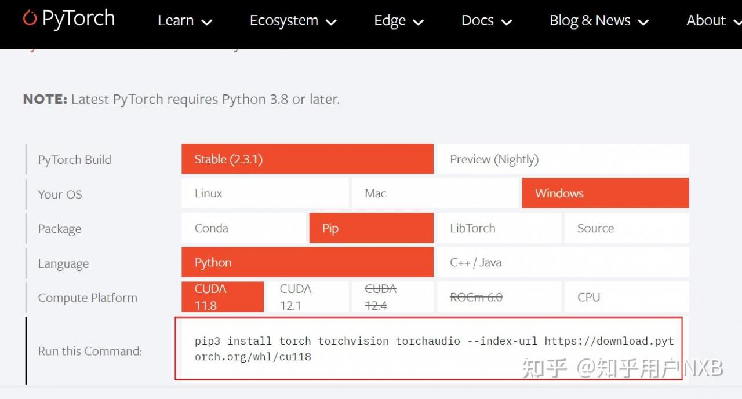This screenshot has width=742, height=399.
Task: Pick CUDA 12.1 compute platform
Action: pyautogui.click(x=307, y=297)
